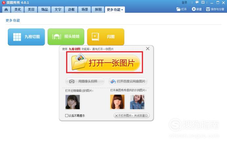Viewport: 227px width, 147px height.
Task: Check the 以后不再提示 checkbox
Action: [x=67, y=116]
